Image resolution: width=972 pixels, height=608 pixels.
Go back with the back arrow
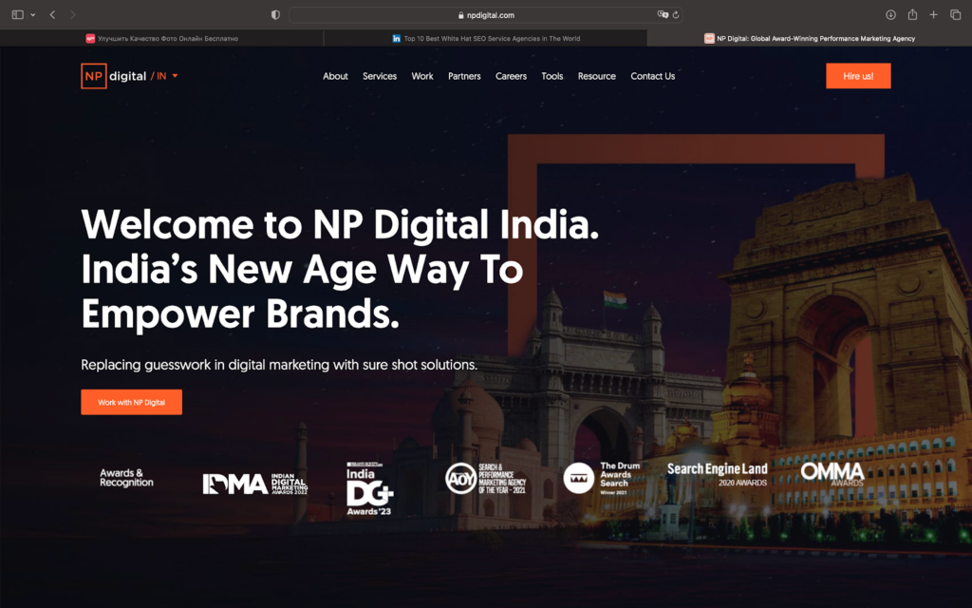click(x=53, y=14)
